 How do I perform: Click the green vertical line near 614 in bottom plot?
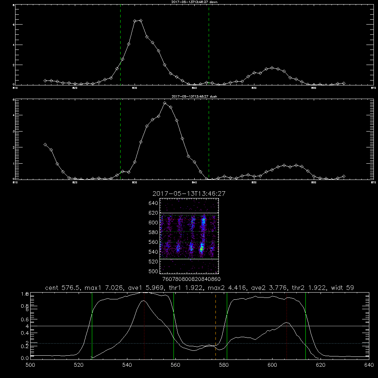[x=305, y=326]
